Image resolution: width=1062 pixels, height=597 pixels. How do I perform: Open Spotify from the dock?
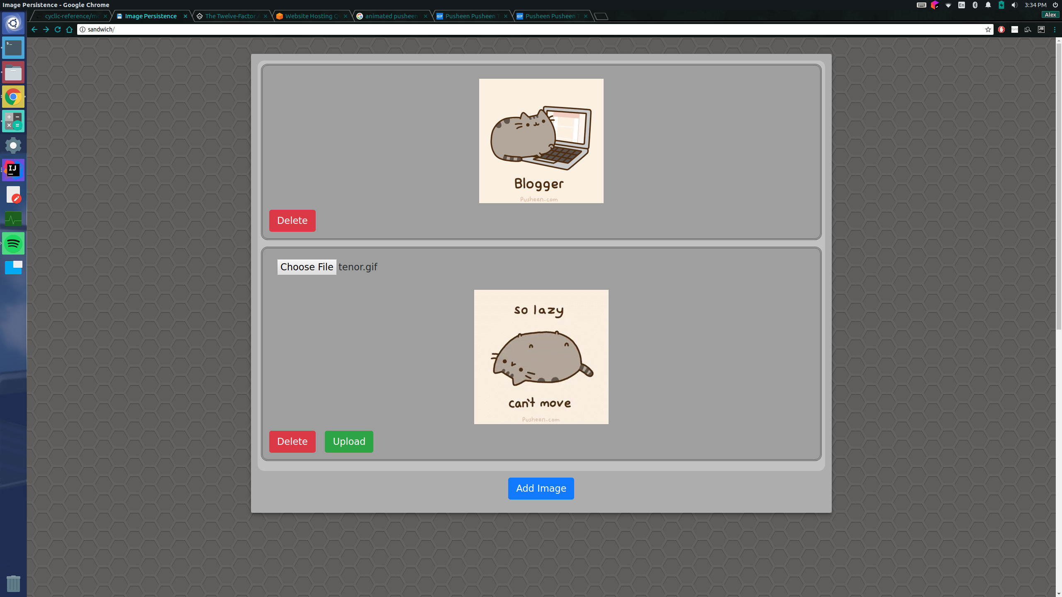pyautogui.click(x=13, y=243)
